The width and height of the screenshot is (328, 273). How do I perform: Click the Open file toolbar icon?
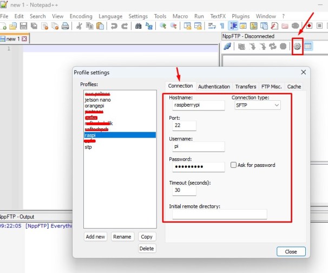[13, 26]
